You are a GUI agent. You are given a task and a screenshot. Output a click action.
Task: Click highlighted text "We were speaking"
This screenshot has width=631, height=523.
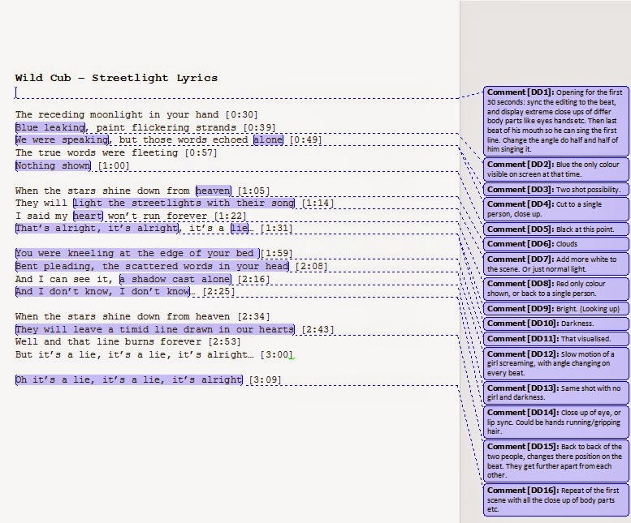(x=62, y=139)
